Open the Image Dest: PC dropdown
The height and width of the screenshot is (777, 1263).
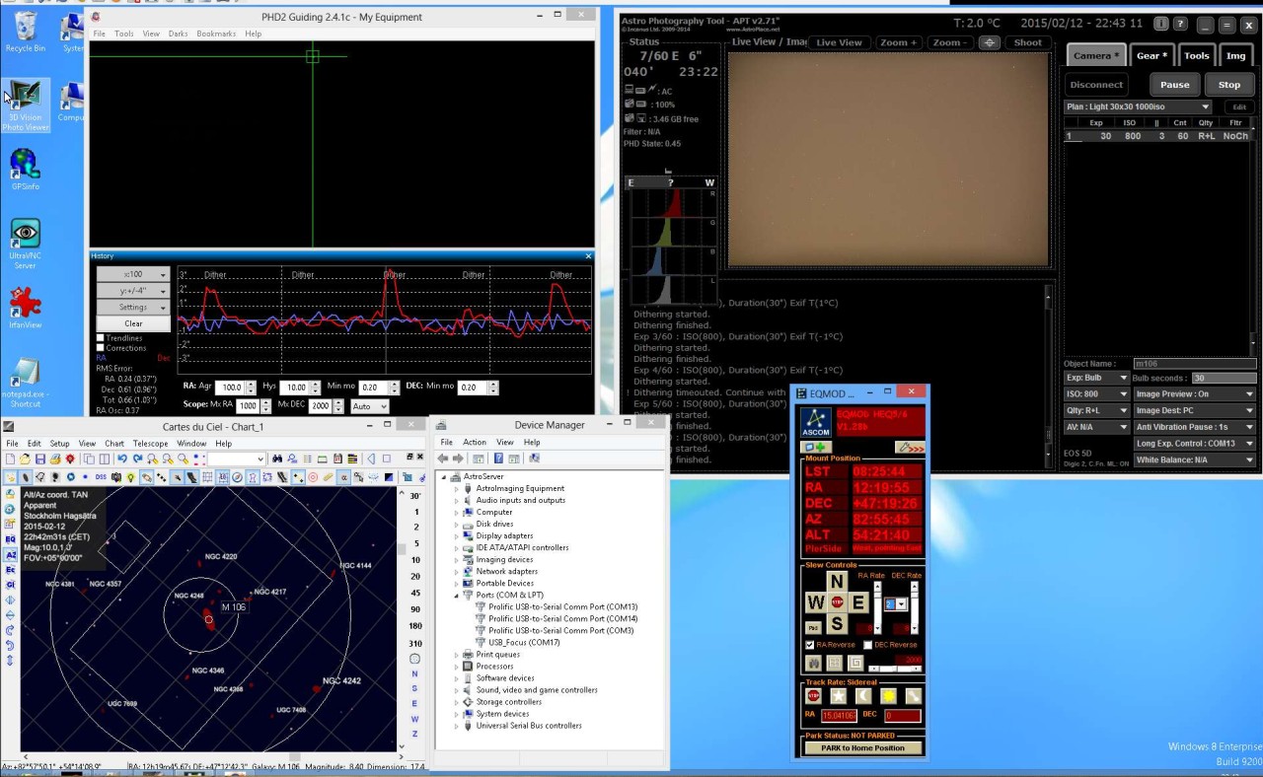pyautogui.click(x=1195, y=410)
